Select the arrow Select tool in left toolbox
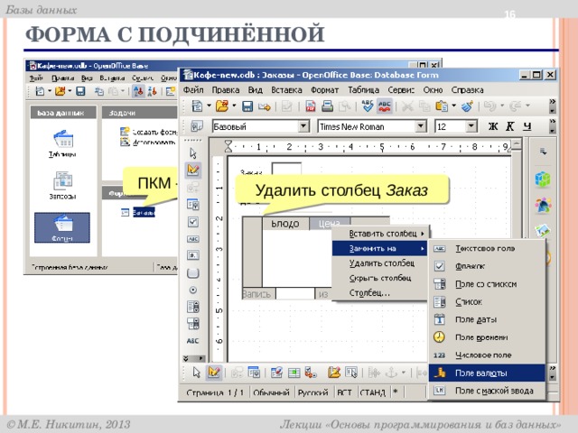The height and width of the screenshot is (433, 578). 193,152
